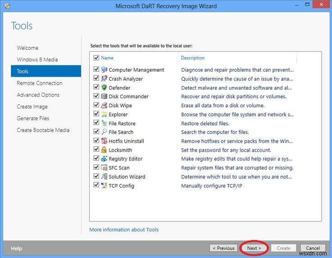Uncheck the Explorer checkbox
Screen dimensions: 332x258
pos(96,113)
